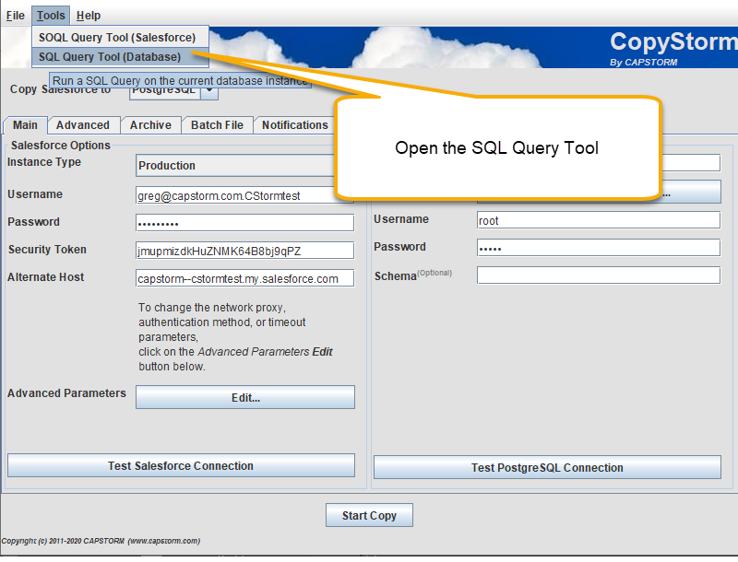Switch to the Batch File tab

pyautogui.click(x=217, y=125)
